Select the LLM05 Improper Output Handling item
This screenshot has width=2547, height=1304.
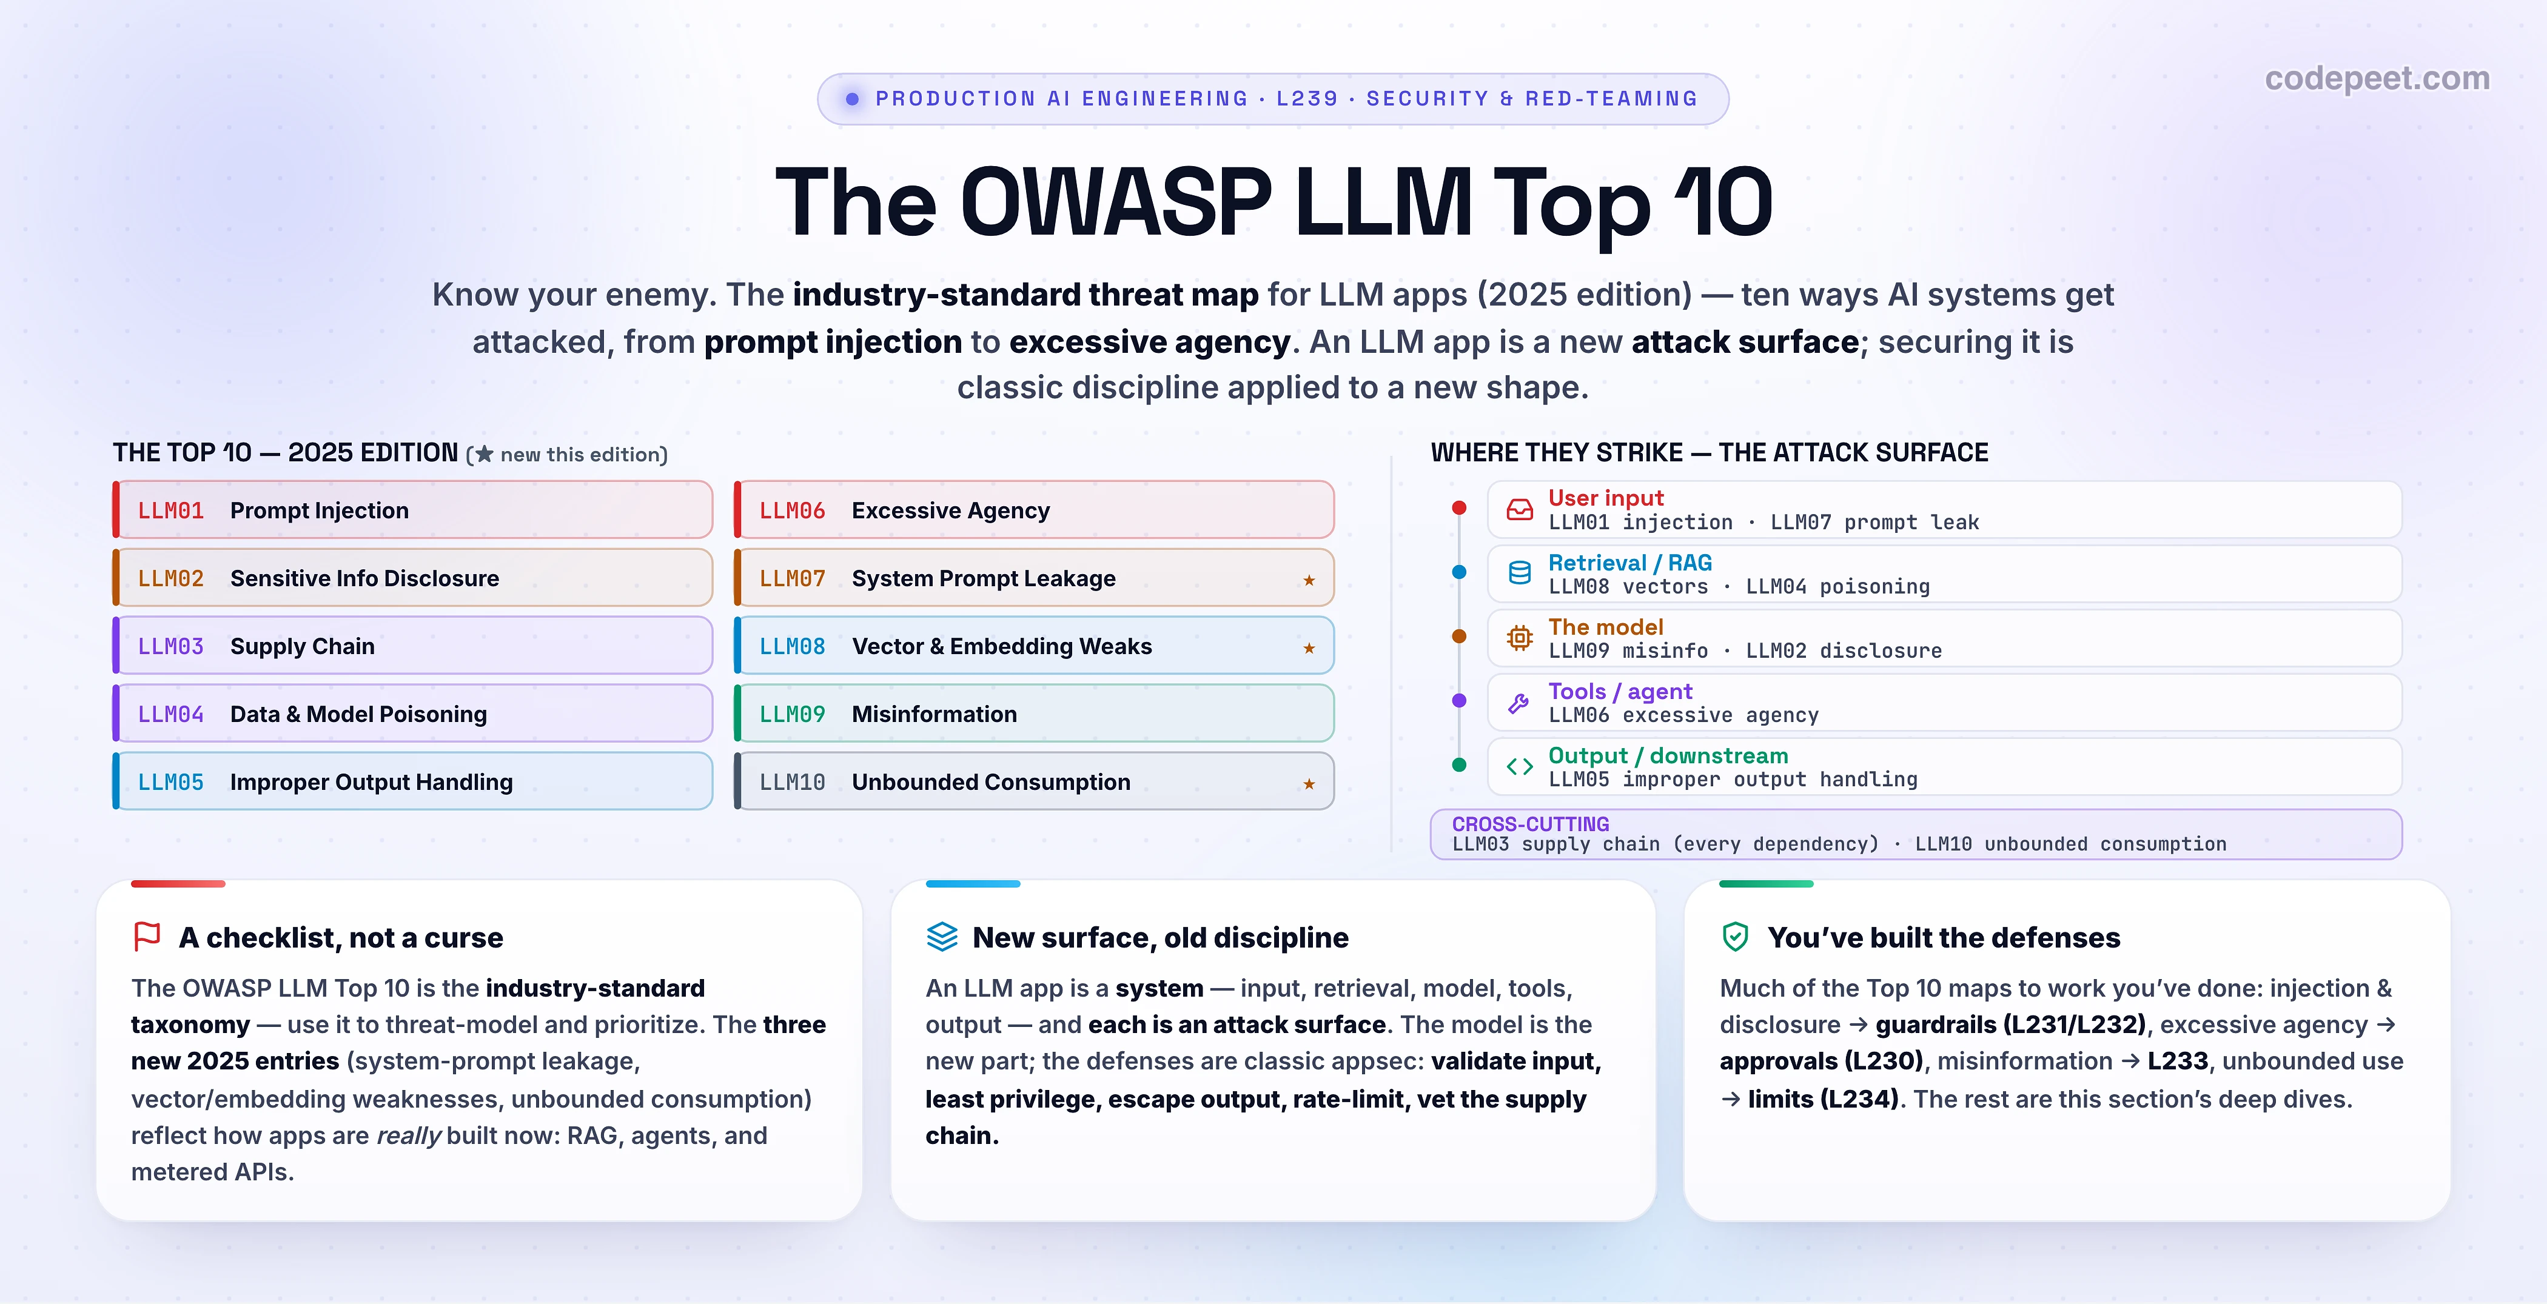[412, 782]
